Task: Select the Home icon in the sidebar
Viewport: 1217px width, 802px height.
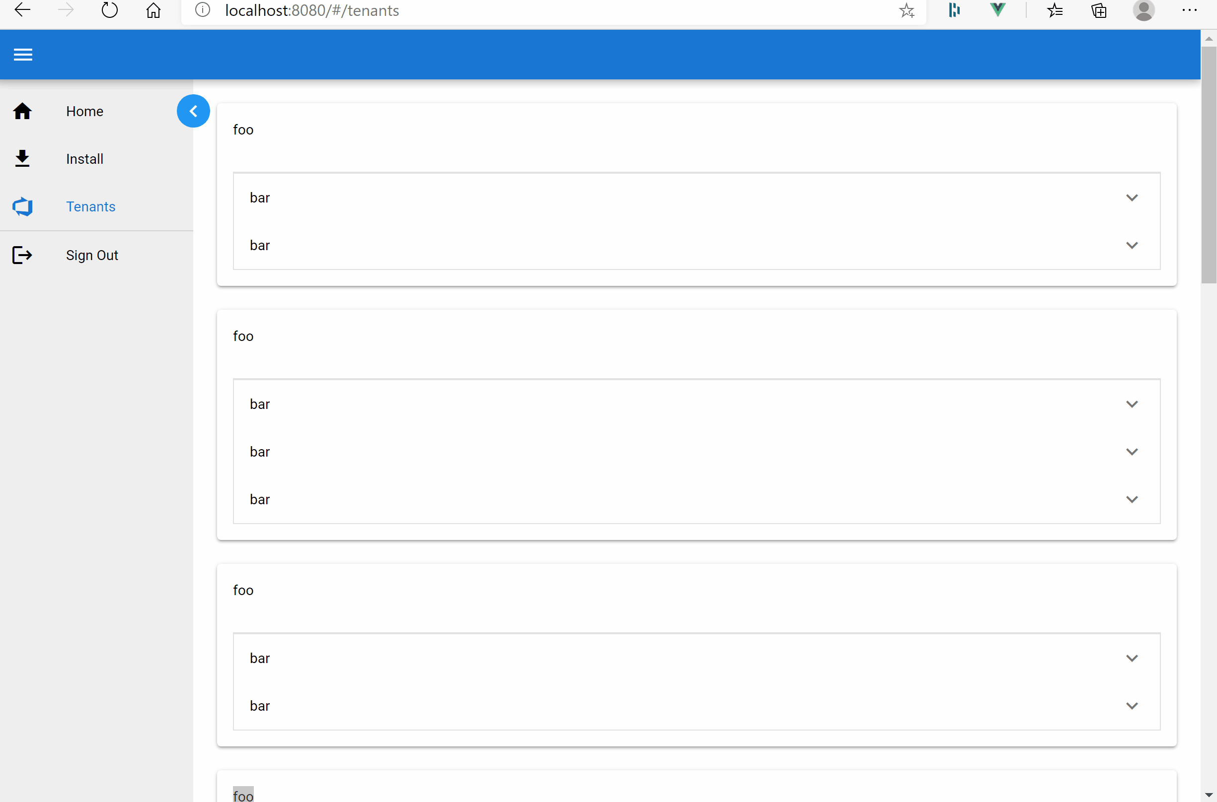Action: click(x=22, y=111)
